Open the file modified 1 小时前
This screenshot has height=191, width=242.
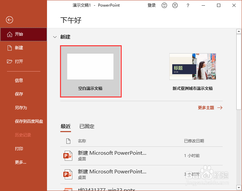click(141, 156)
